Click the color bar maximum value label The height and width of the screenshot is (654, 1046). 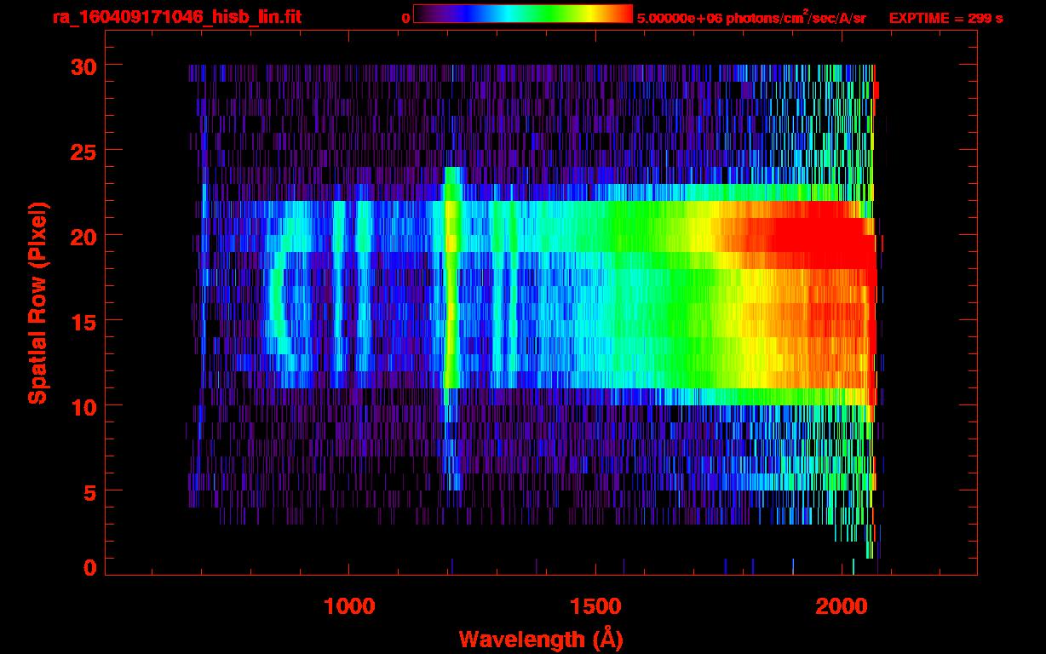click(751, 18)
